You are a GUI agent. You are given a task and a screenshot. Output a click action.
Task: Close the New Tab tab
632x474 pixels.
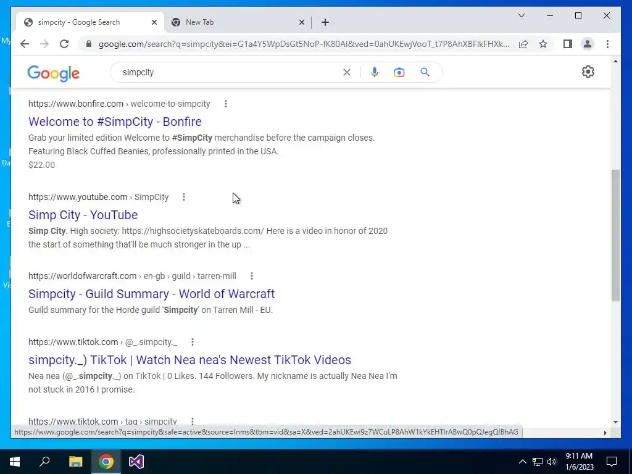pyautogui.click(x=301, y=22)
